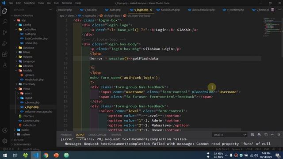Switch to the BaseController.php tab
Image resolution: width=283 pixels, height=159 pixels.
[203, 10]
